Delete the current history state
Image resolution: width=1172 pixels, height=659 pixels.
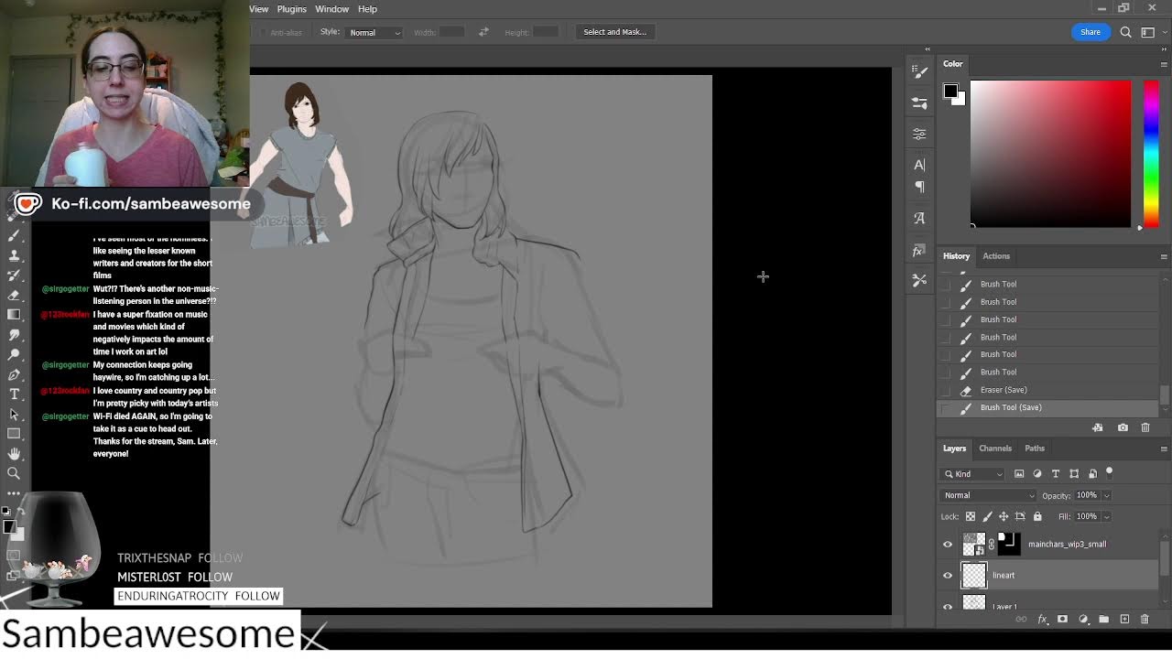(x=1145, y=427)
